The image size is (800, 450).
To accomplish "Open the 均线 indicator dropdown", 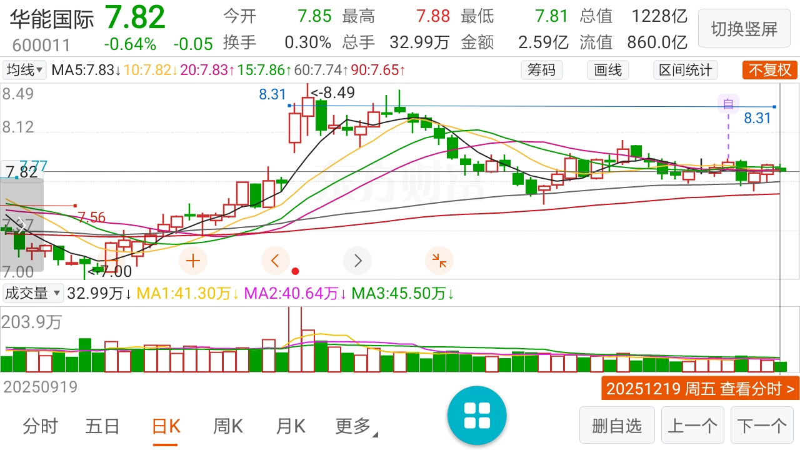I will coord(25,70).
